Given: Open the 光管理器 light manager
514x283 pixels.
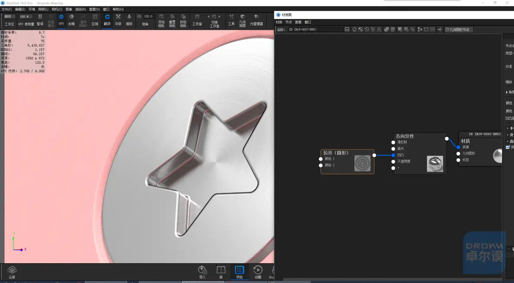Looking at the screenshot, I should (x=256, y=20).
